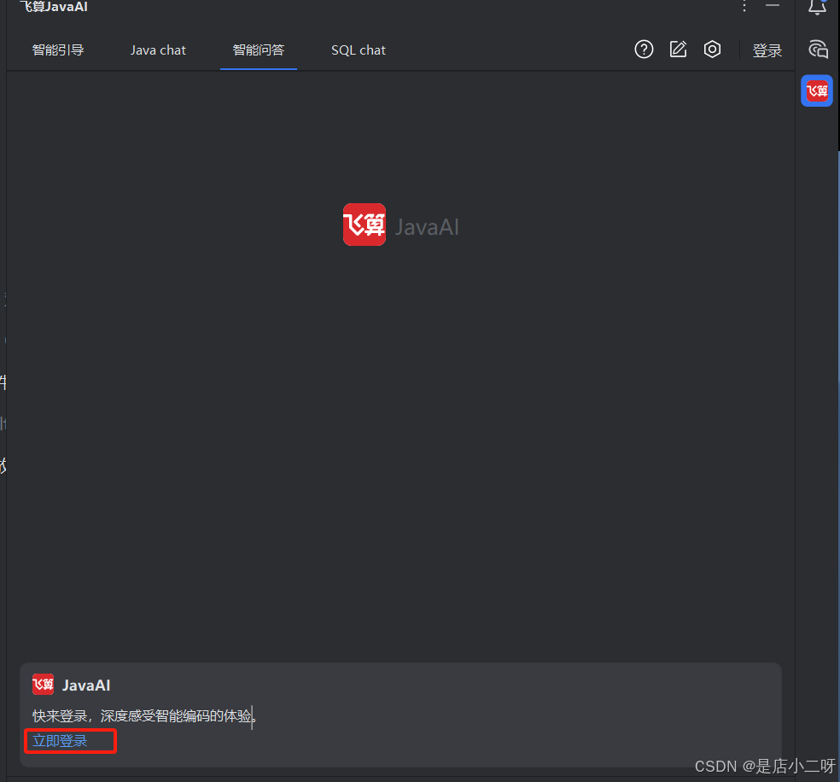The image size is (840, 782).
Task: Click the 飞算JavaAI panel title
Action: click(54, 7)
